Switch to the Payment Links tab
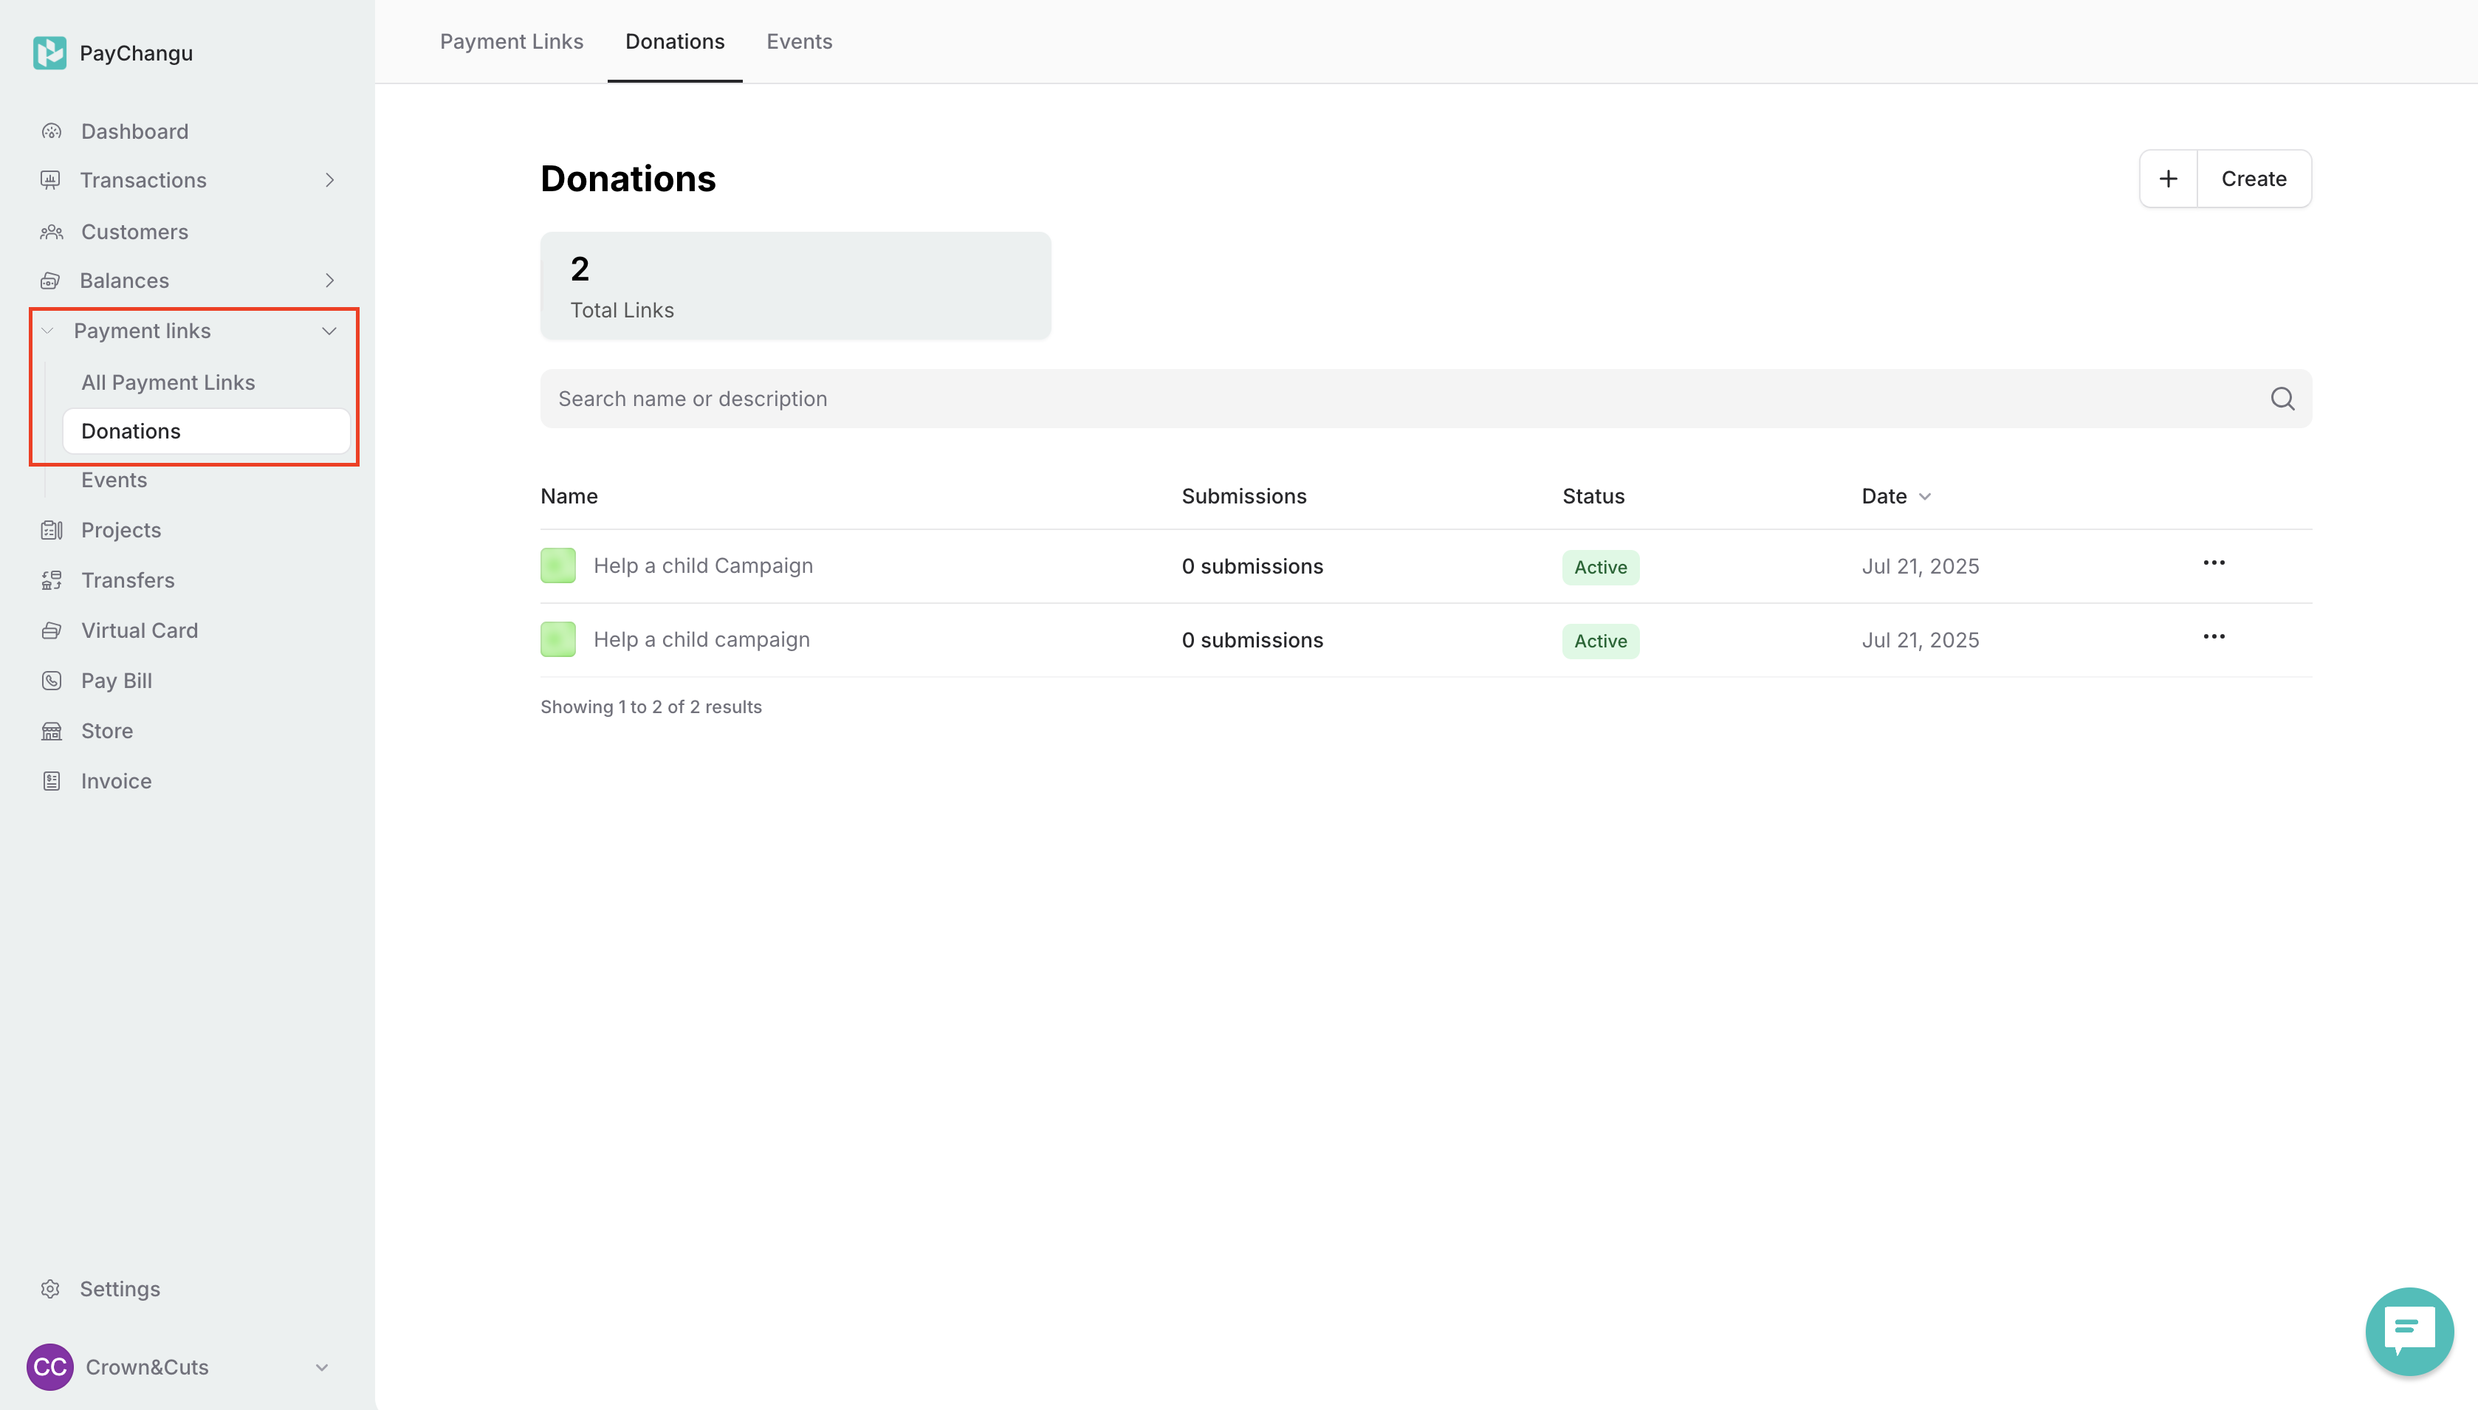This screenshot has width=2478, height=1410. point(511,41)
